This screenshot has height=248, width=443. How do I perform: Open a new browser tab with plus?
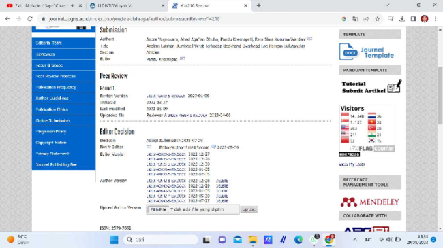[258, 5]
